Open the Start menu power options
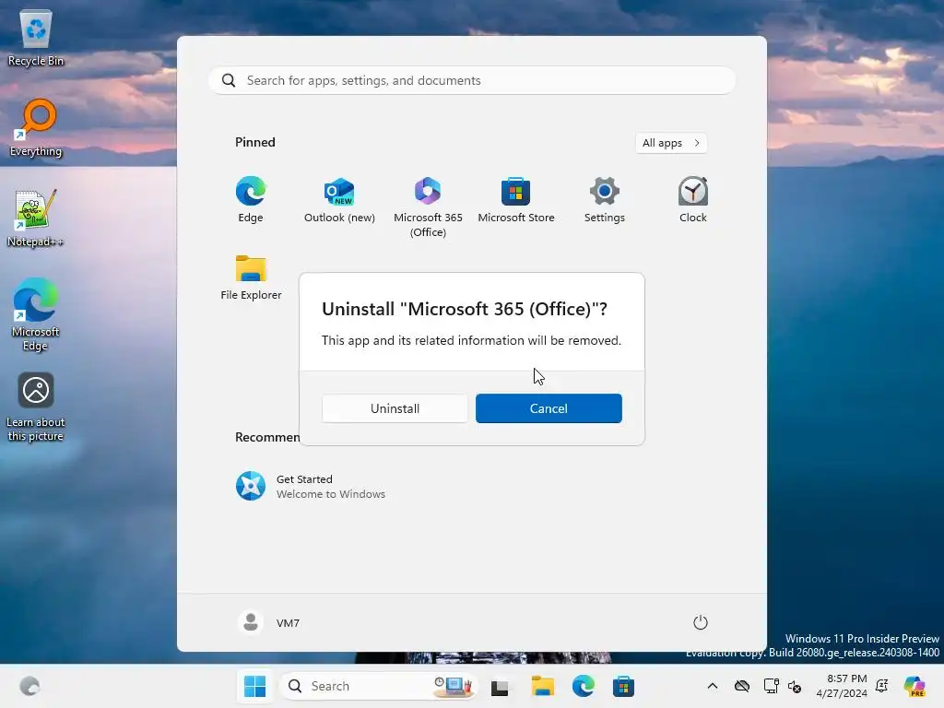 (701, 622)
